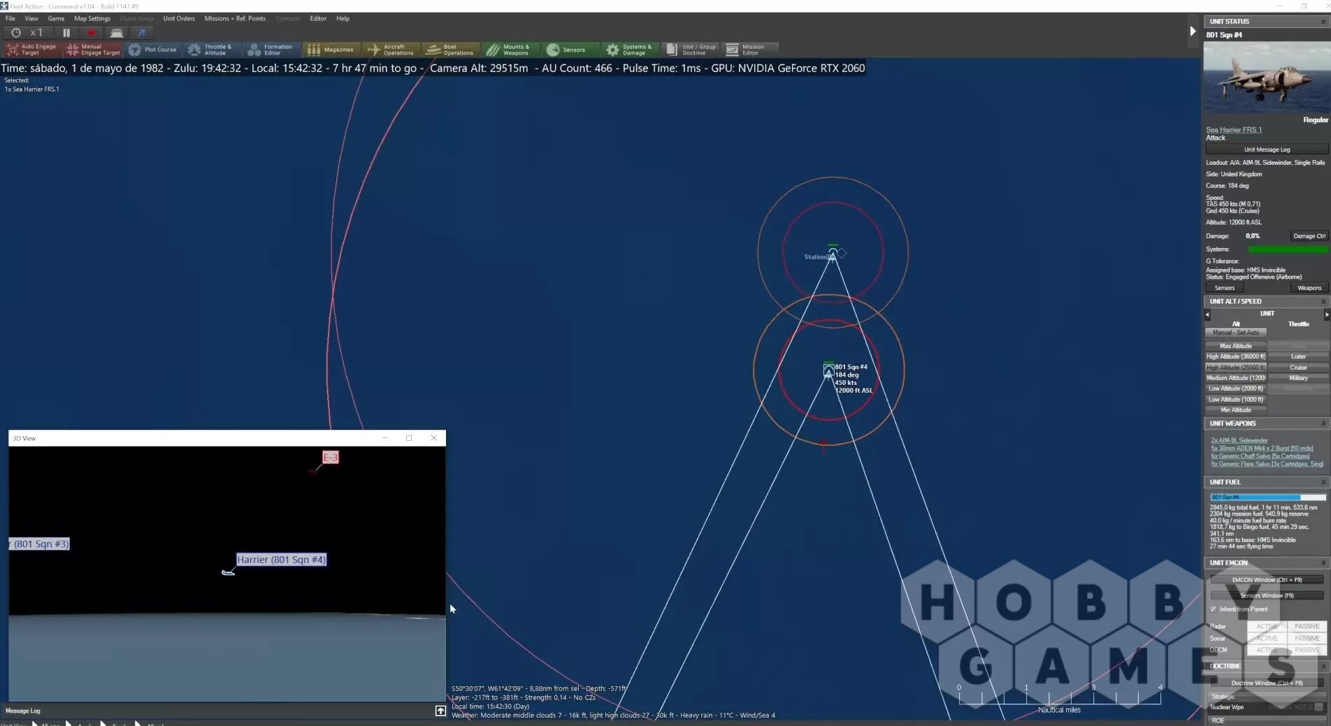The width and height of the screenshot is (1331, 726).
Task: Set OECM EMCON to PASSIVE
Action: (1307, 651)
